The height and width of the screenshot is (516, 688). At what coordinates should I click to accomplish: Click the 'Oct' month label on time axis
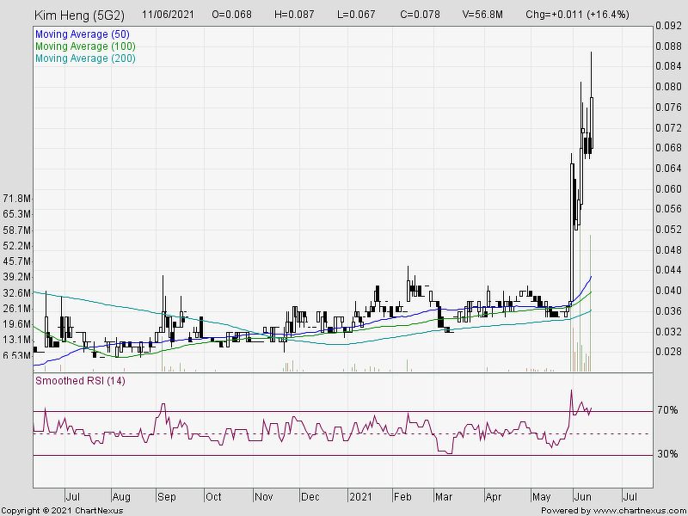tap(213, 497)
